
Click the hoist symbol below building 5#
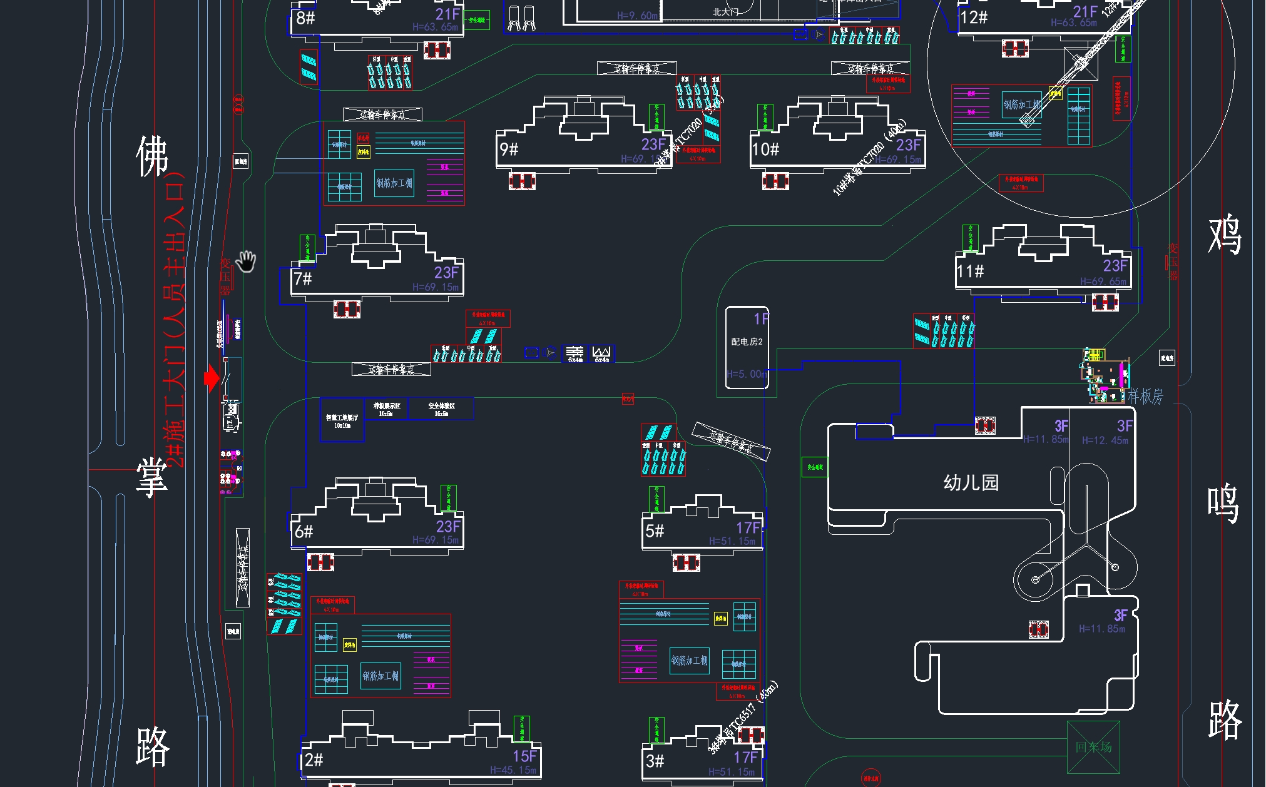point(686,562)
